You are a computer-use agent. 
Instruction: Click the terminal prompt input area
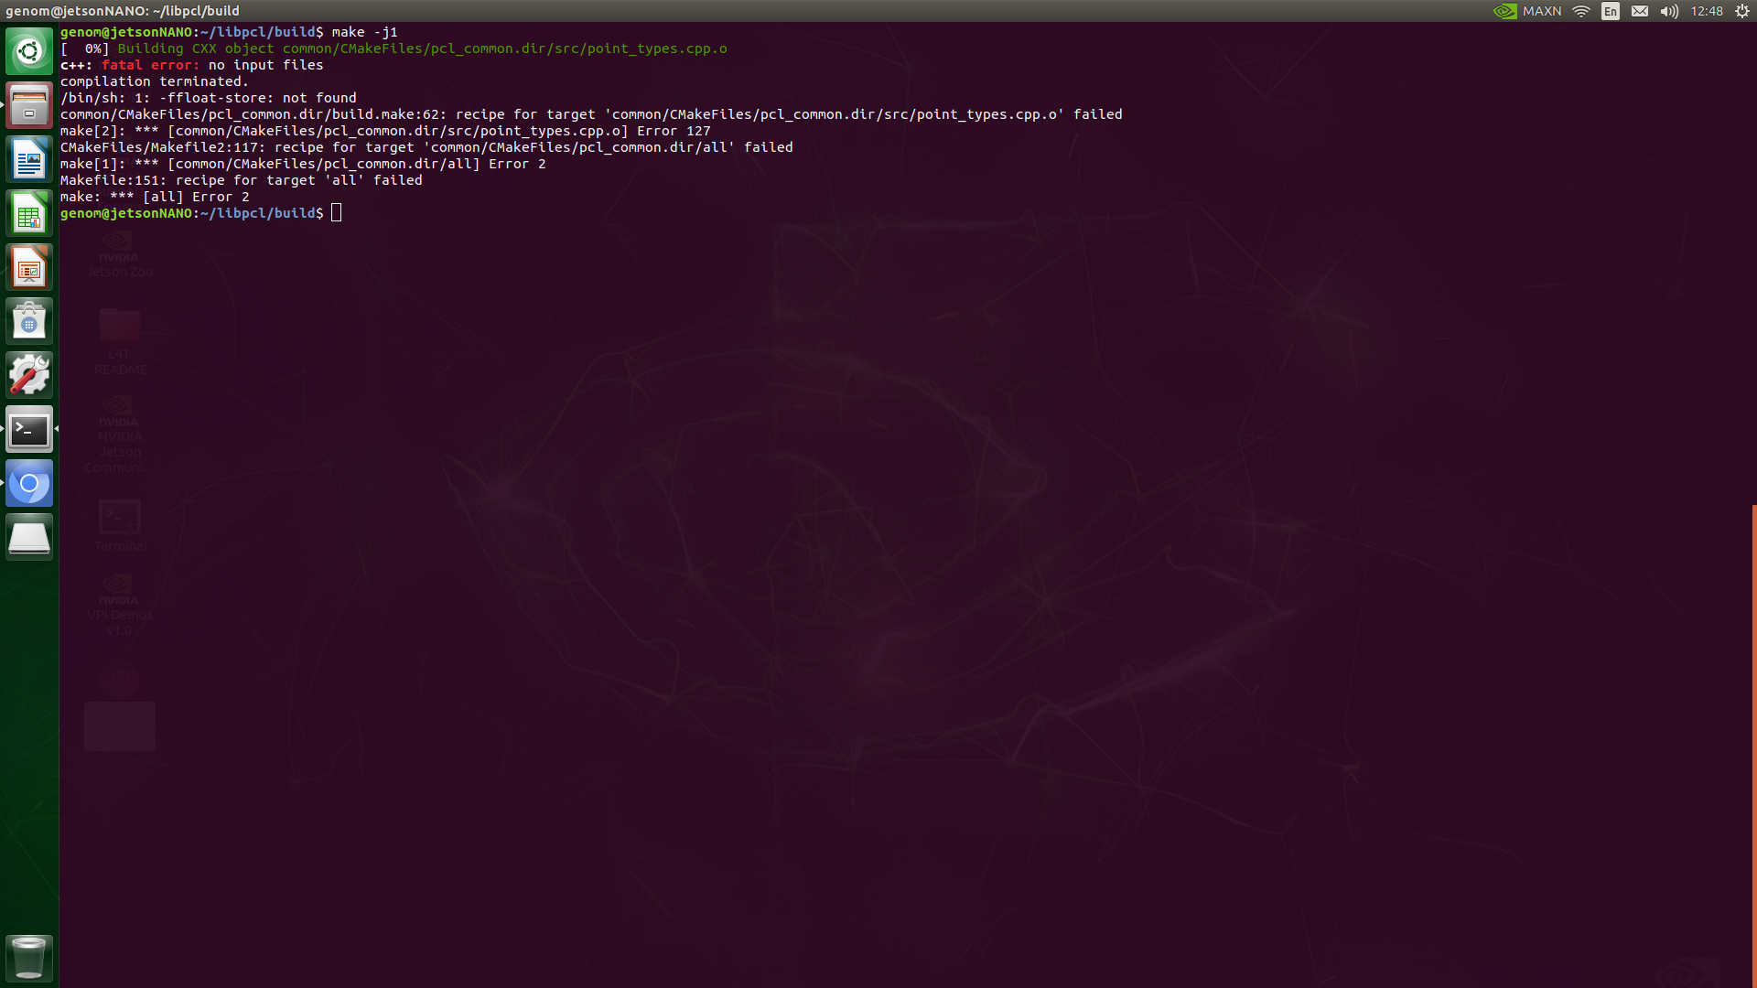[x=337, y=212]
